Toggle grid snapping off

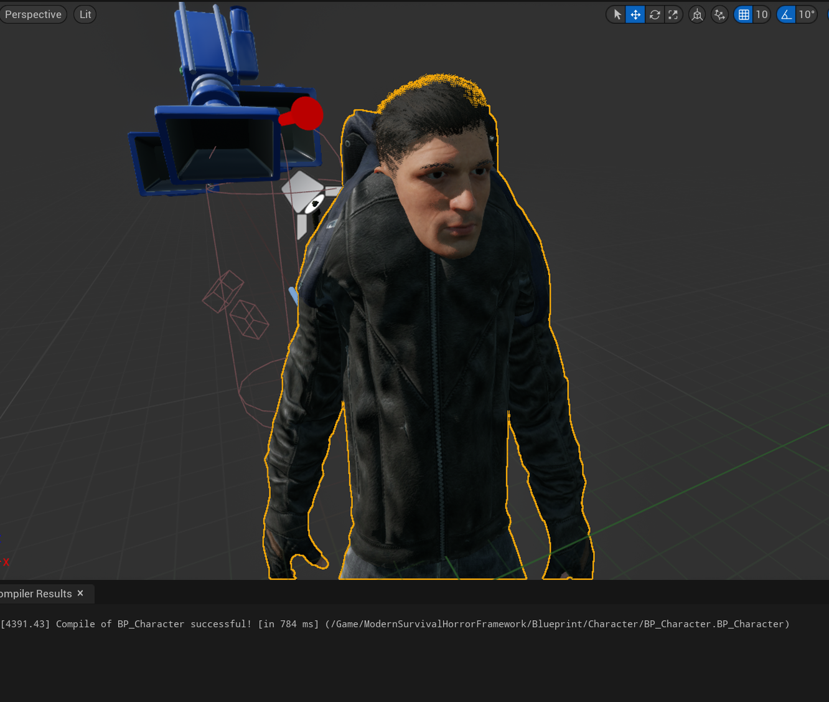[744, 15]
